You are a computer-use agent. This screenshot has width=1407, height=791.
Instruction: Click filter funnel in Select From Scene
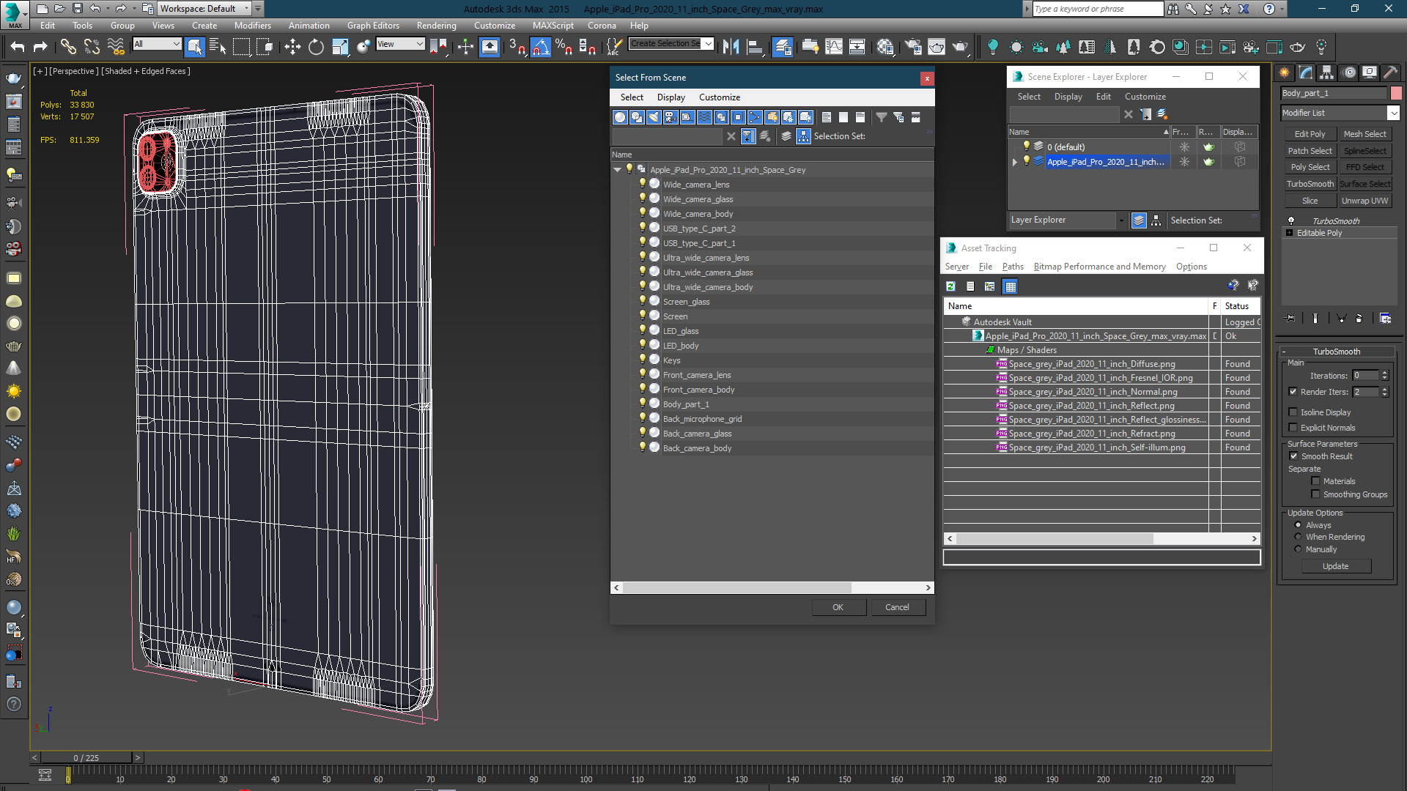pyautogui.click(x=882, y=117)
